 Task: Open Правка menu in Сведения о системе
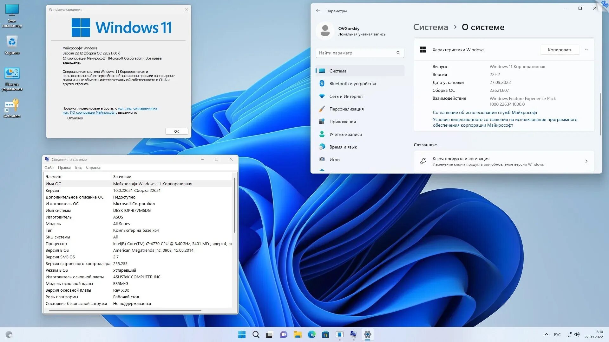64,168
